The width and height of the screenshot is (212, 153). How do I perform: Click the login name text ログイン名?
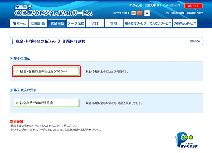pyautogui.click(x=155, y=5)
